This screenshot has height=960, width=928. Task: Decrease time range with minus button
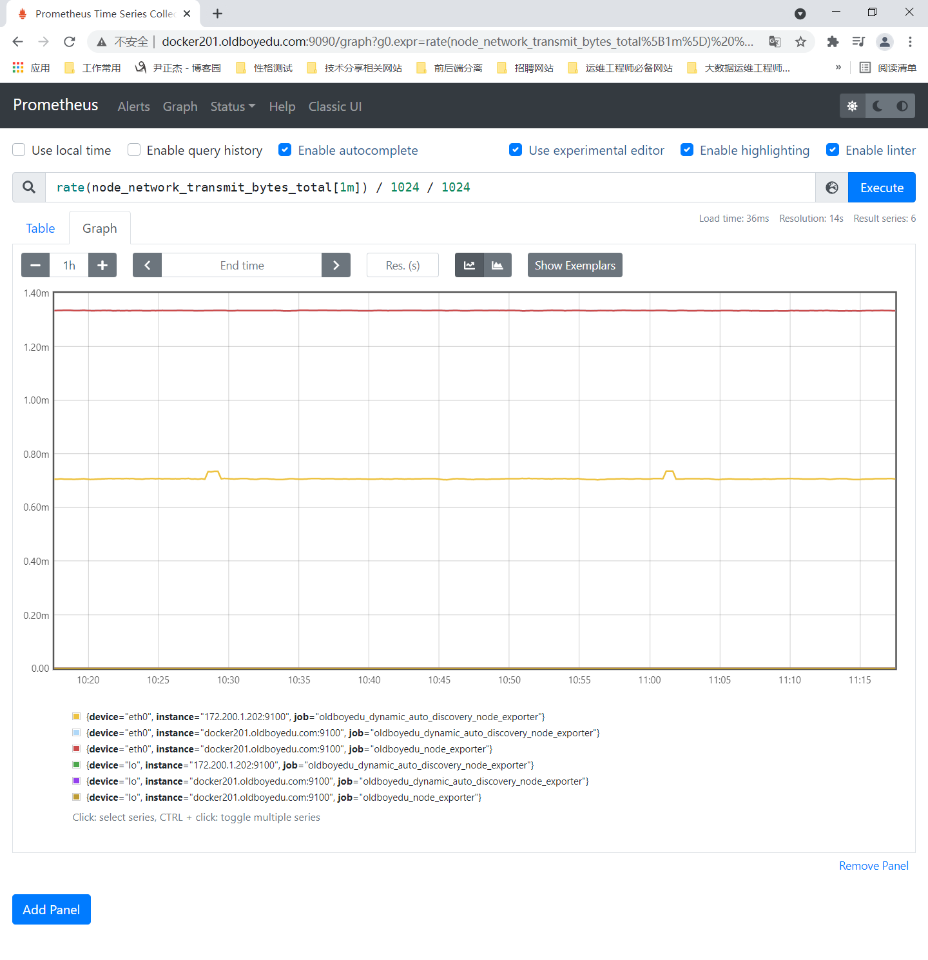click(x=35, y=265)
